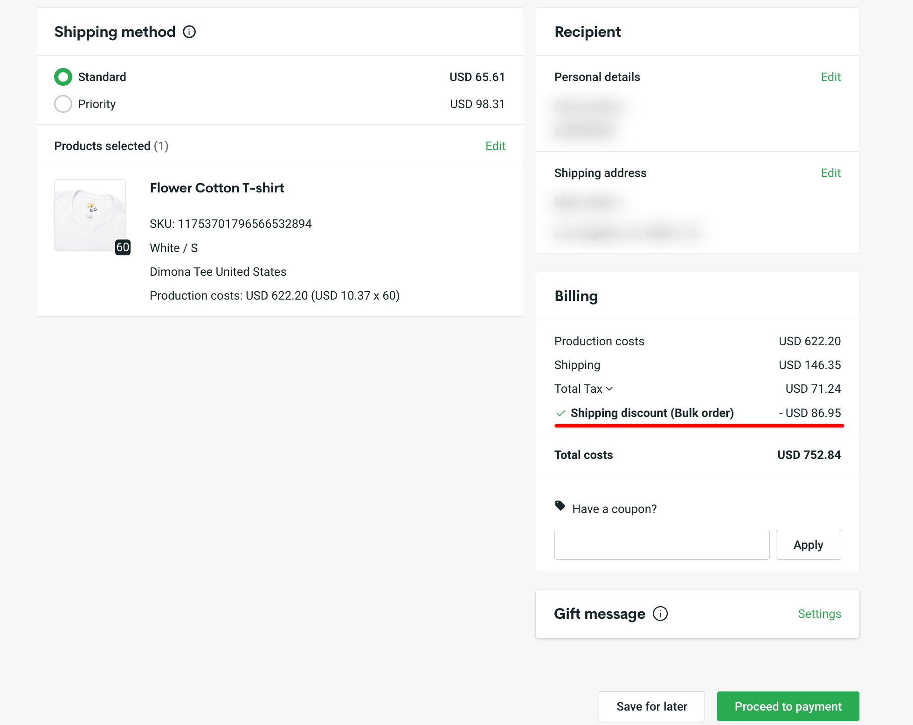Click the quantity 60 badge
This screenshot has width=913, height=725.
click(123, 247)
